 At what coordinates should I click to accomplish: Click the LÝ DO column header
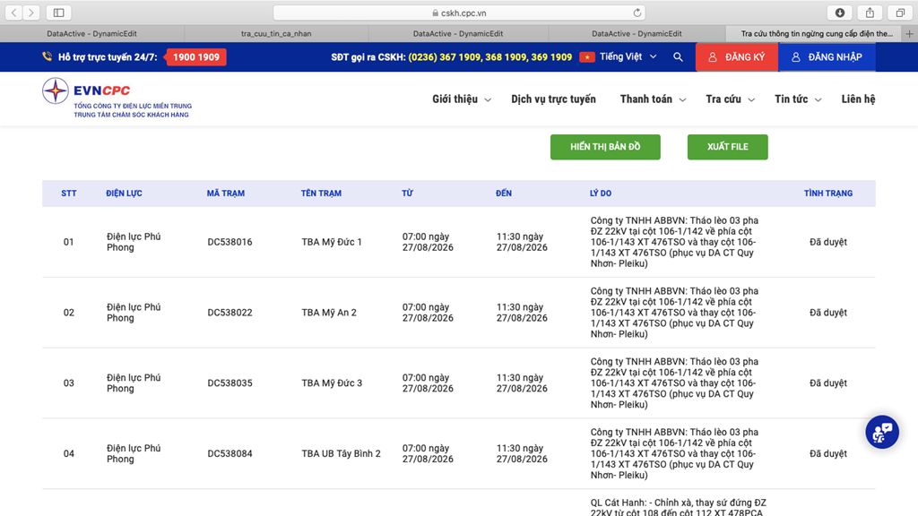601,193
